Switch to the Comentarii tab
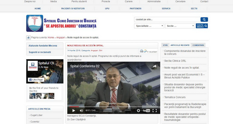The height and width of the screenshot is (124, 233). [x=198, y=45]
